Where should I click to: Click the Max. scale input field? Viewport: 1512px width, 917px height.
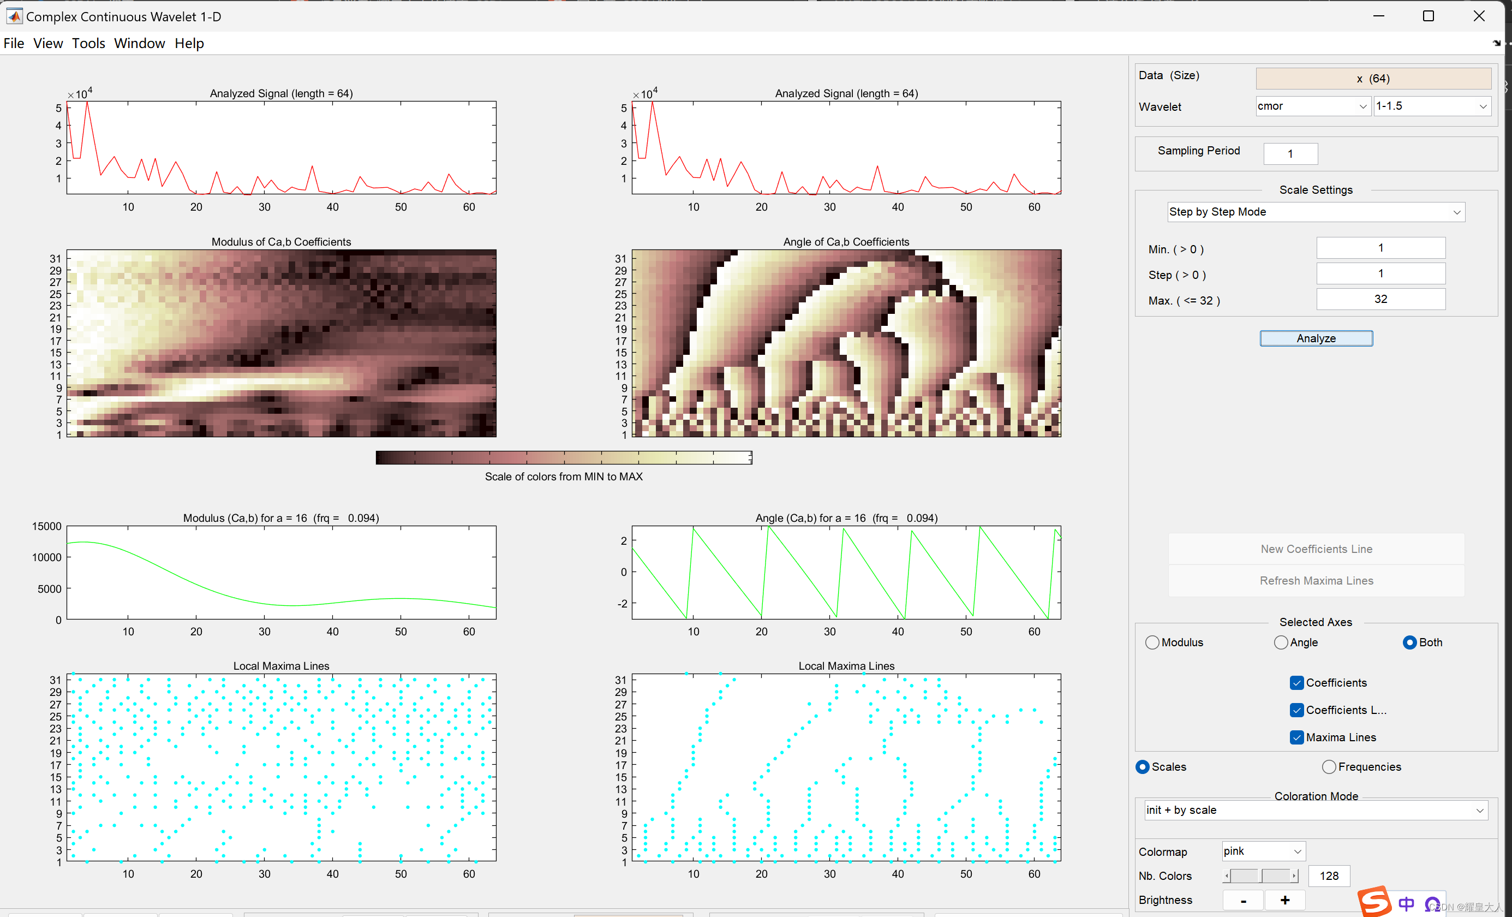1380,300
